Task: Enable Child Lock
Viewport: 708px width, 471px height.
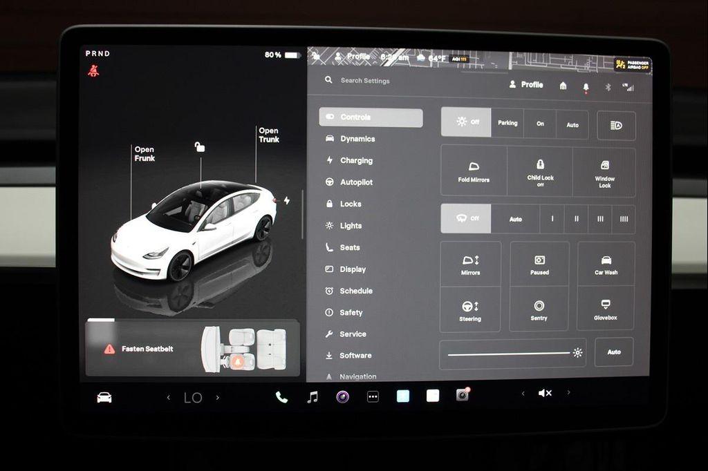Action: 539,172
